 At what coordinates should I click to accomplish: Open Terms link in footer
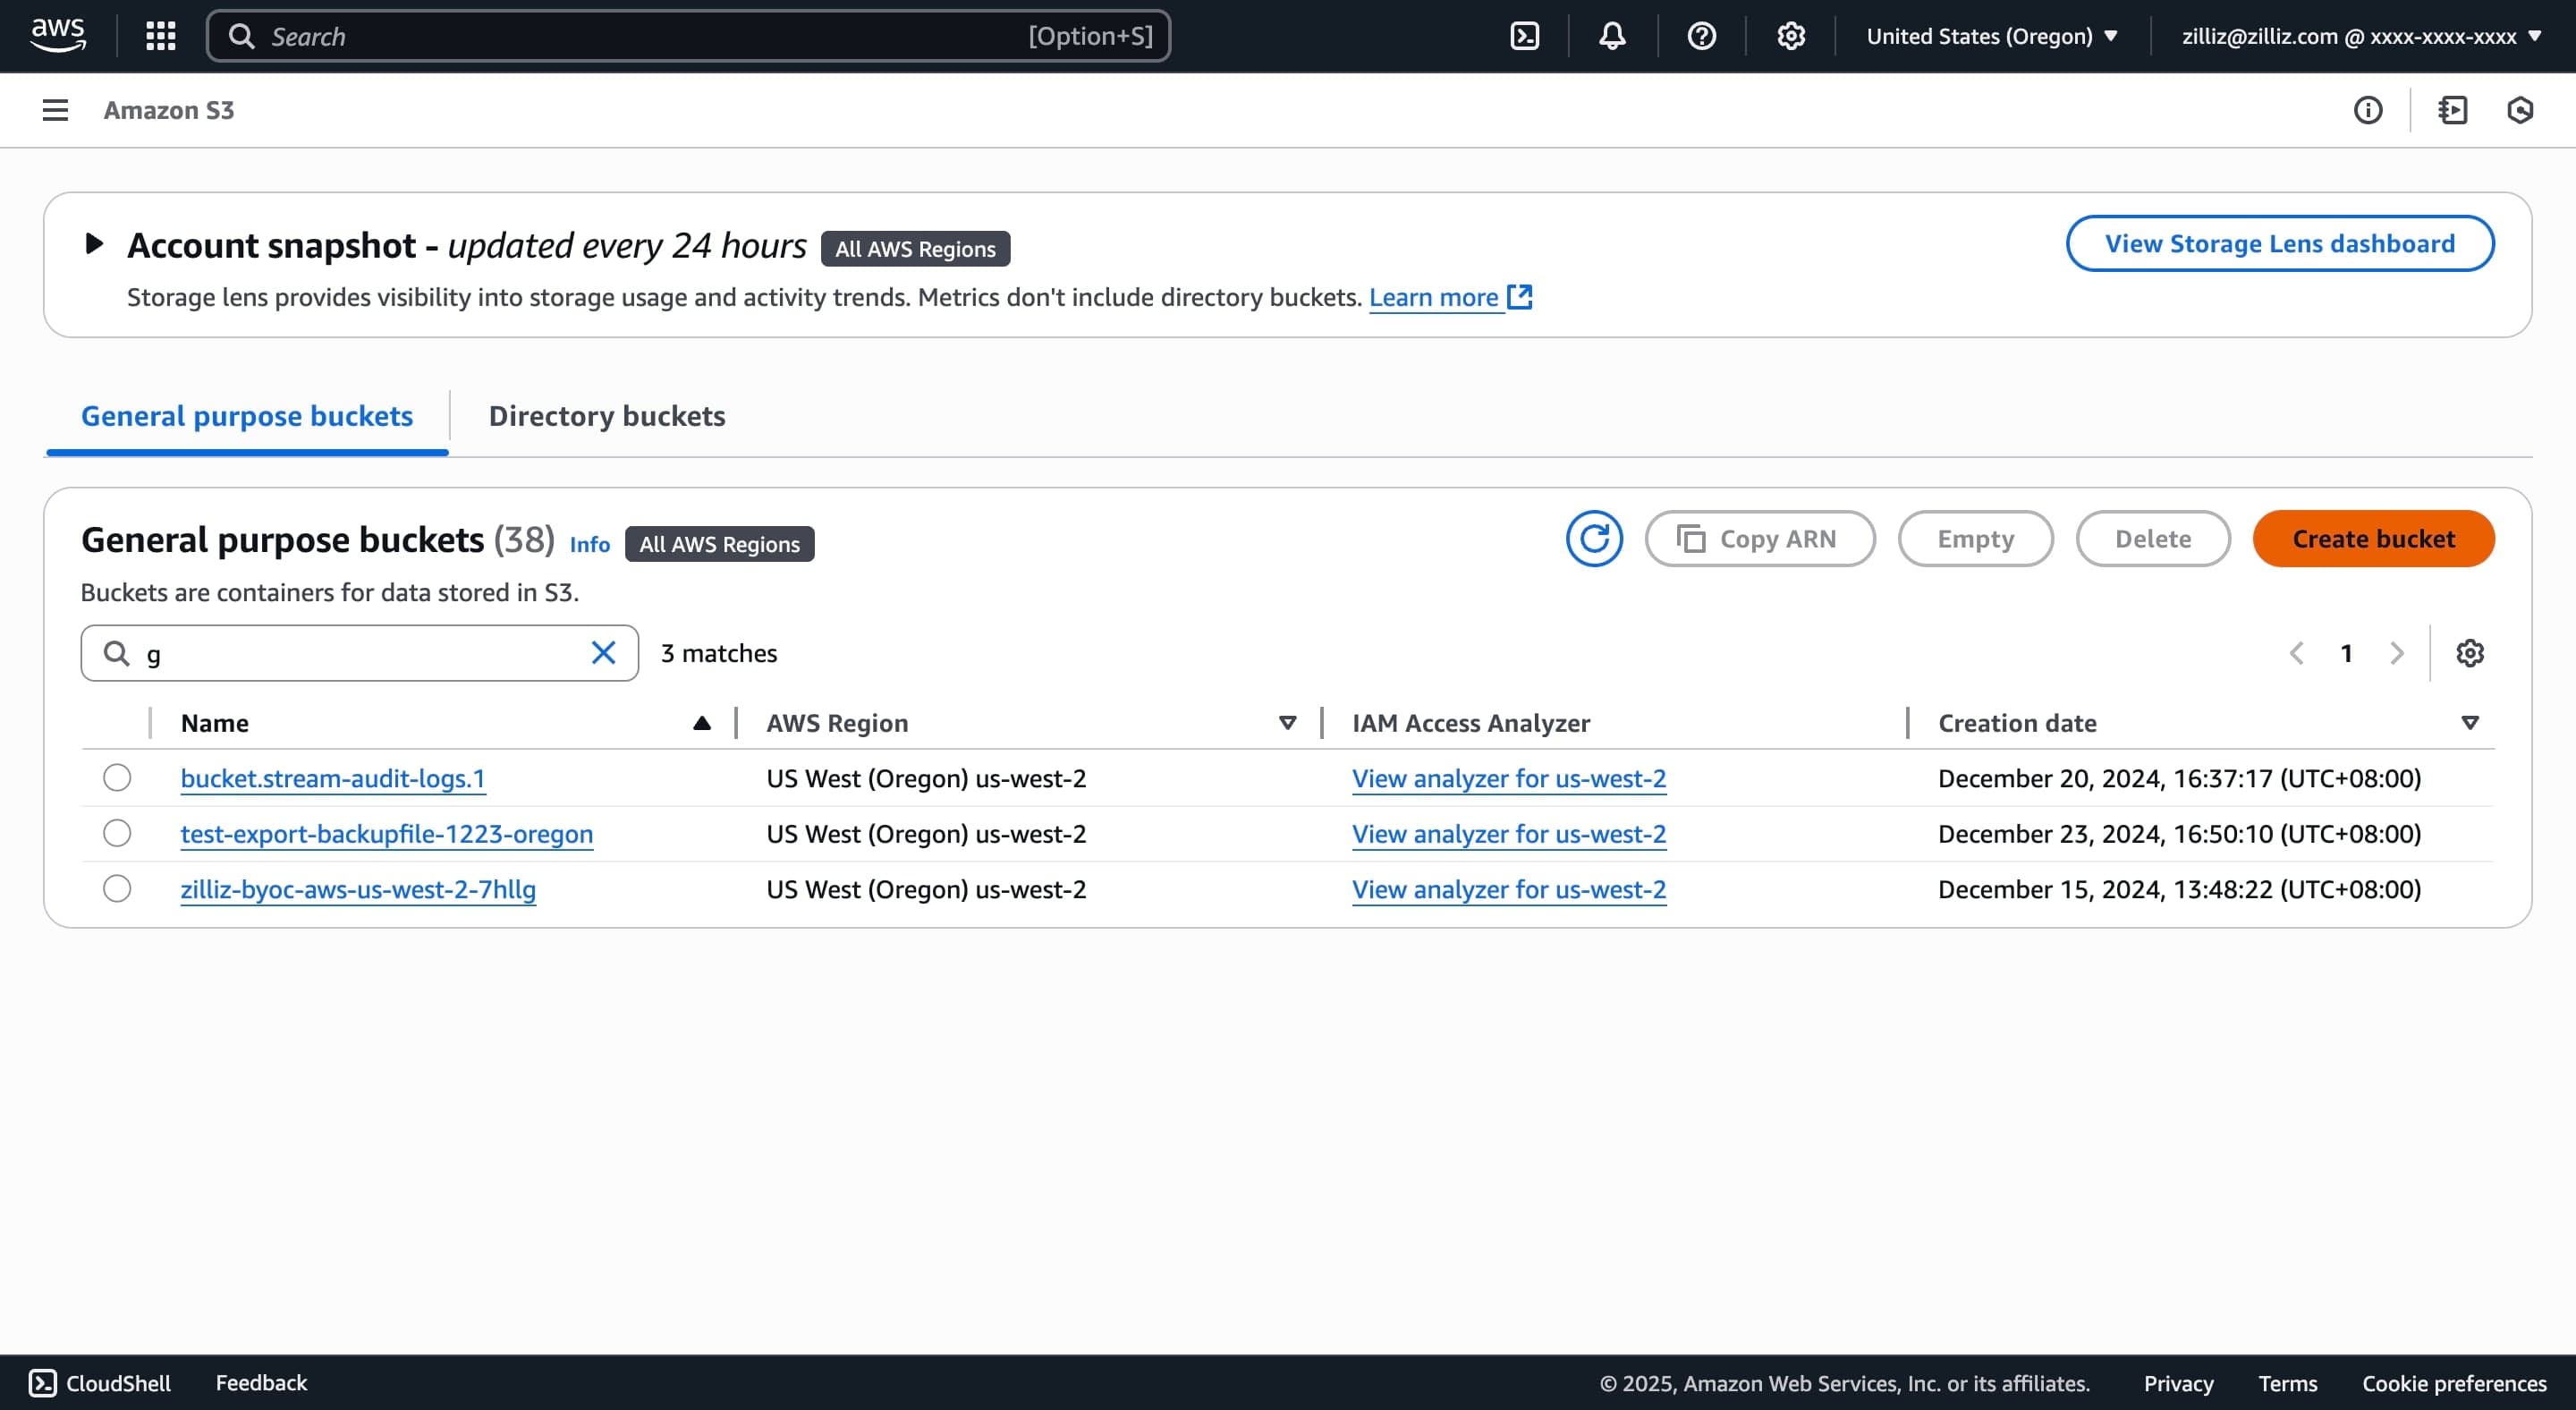(2287, 1383)
